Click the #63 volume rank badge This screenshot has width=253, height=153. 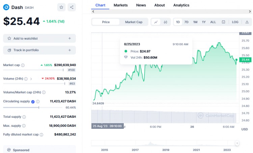[x=72, y=84]
